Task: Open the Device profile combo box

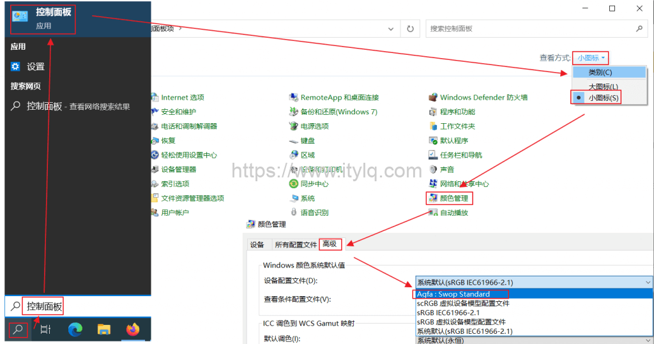Action: point(534,282)
